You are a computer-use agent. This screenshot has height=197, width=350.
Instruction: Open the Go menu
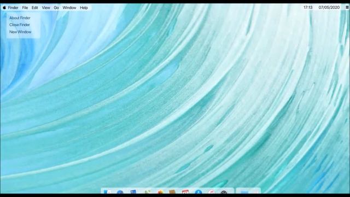click(56, 8)
